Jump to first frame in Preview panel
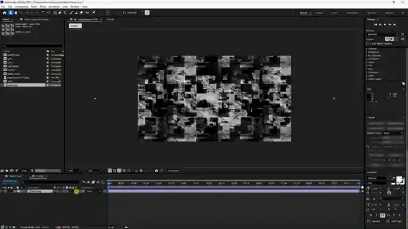The image size is (408, 229). [375, 24]
